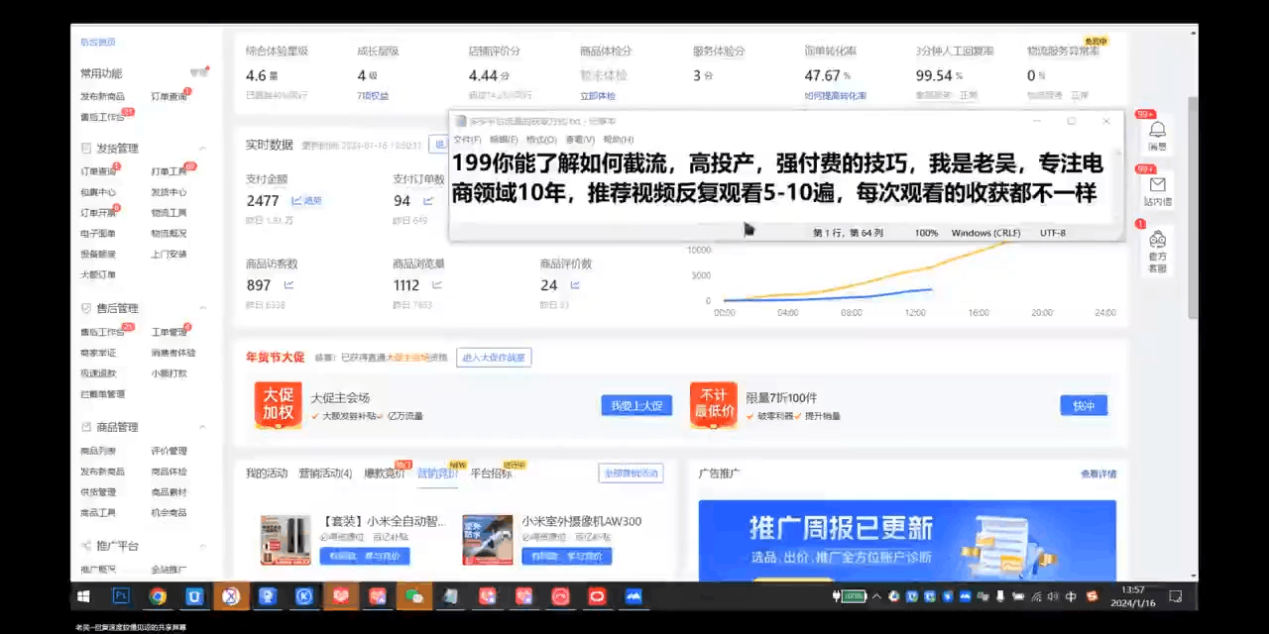Click the 推广平台 section icon in sidebar
This screenshot has height=634, width=1269.
[87, 546]
